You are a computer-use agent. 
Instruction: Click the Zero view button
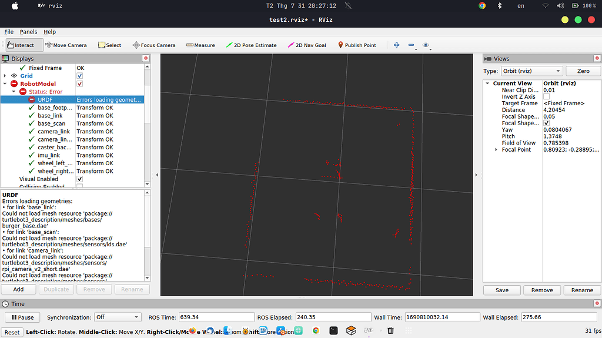[583, 71]
